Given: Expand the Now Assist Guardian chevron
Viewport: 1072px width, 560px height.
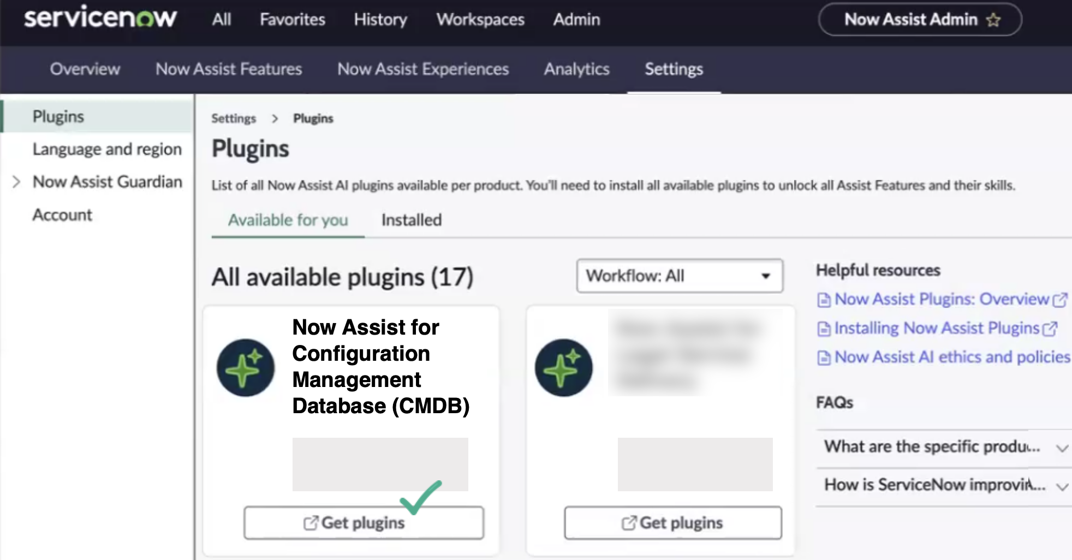Looking at the screenshot, I should point(16,182).
